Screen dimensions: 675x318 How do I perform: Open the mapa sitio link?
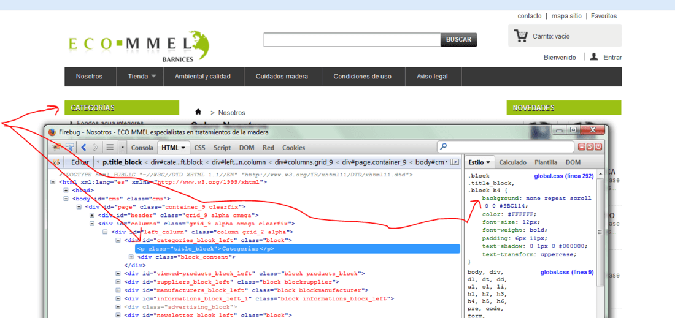point(566,16)
